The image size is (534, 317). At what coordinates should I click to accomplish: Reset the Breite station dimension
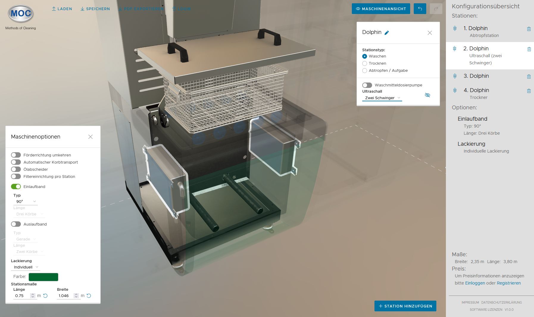[x=89, y=296]
